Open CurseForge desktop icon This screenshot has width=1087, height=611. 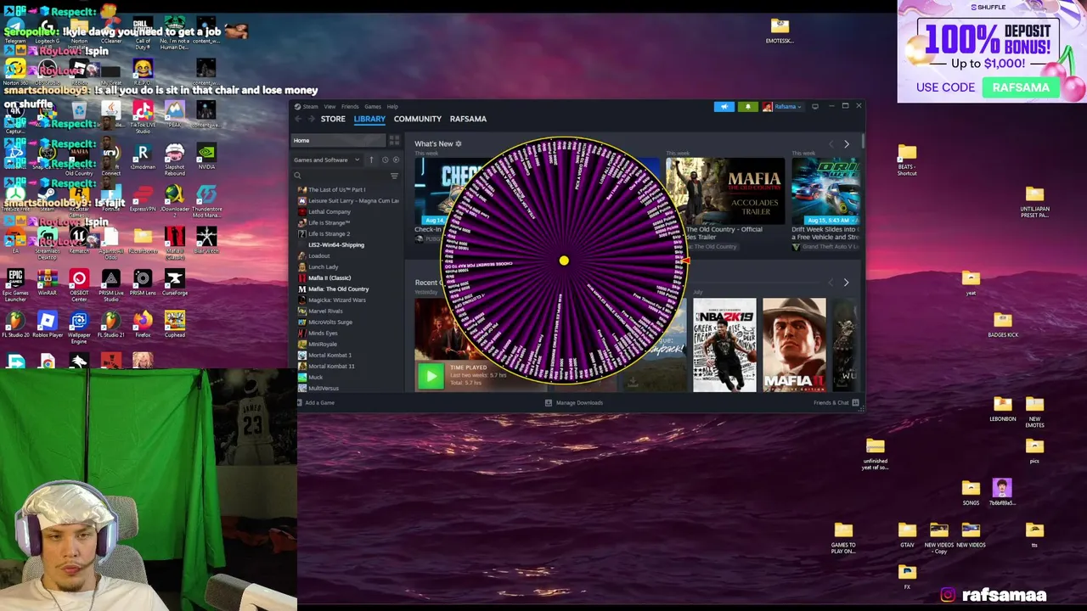(175, 283)
